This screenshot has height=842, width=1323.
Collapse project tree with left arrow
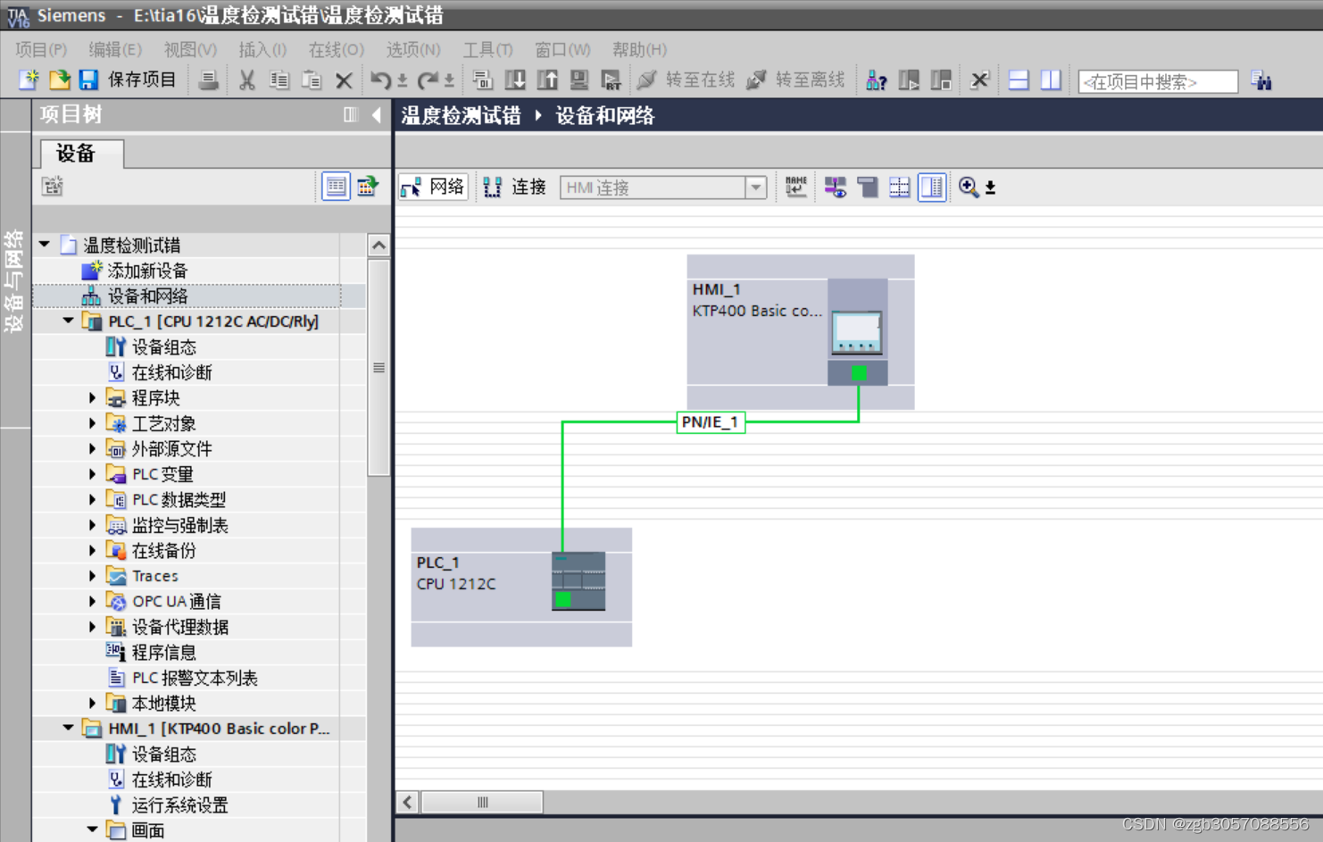pos(377,114)
